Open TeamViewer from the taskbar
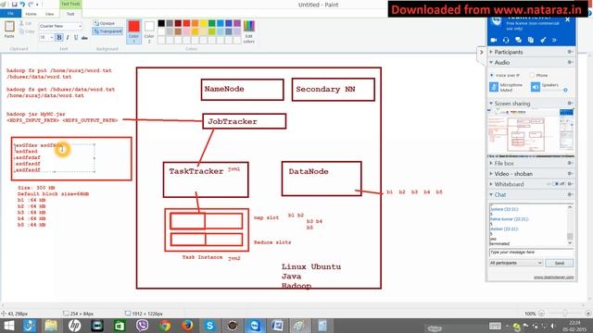 tap(255, 325)
